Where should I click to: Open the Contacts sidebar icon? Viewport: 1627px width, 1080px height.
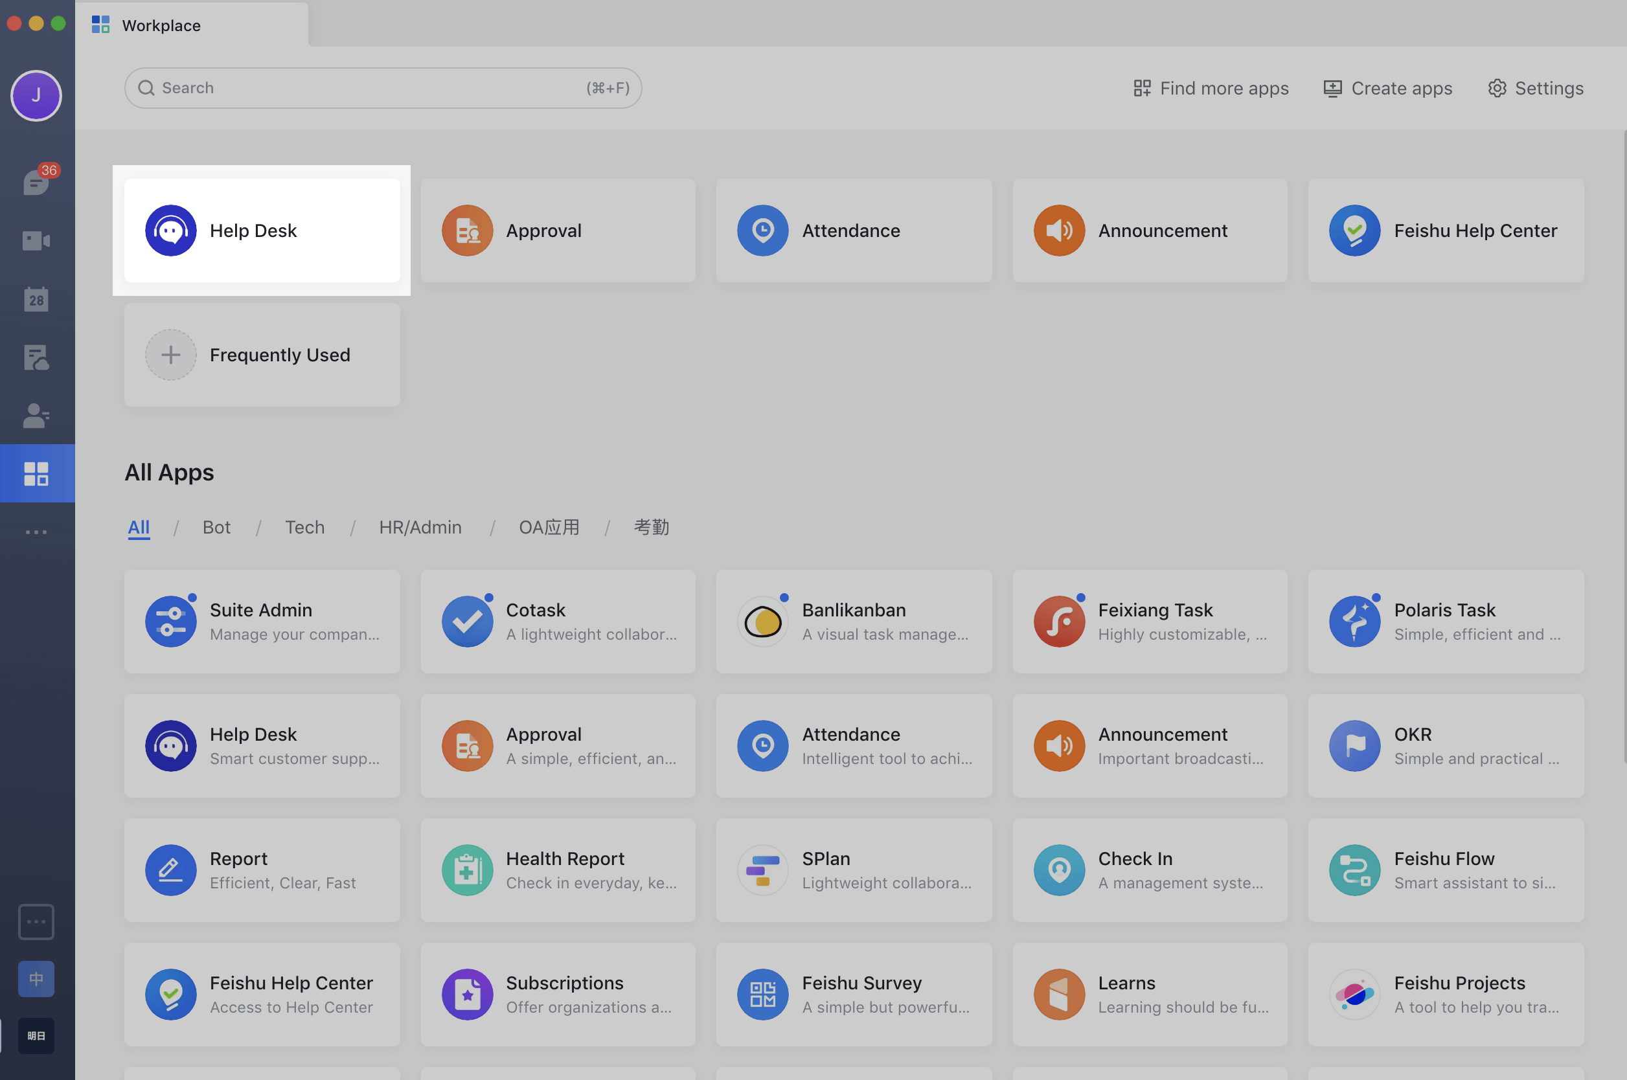[36, 415]
